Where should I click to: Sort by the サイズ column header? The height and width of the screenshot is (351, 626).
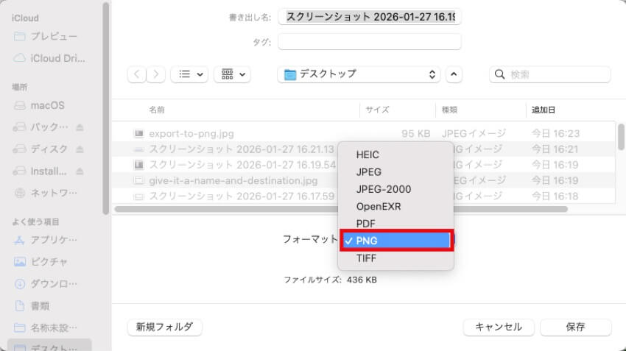click(377, 110)
